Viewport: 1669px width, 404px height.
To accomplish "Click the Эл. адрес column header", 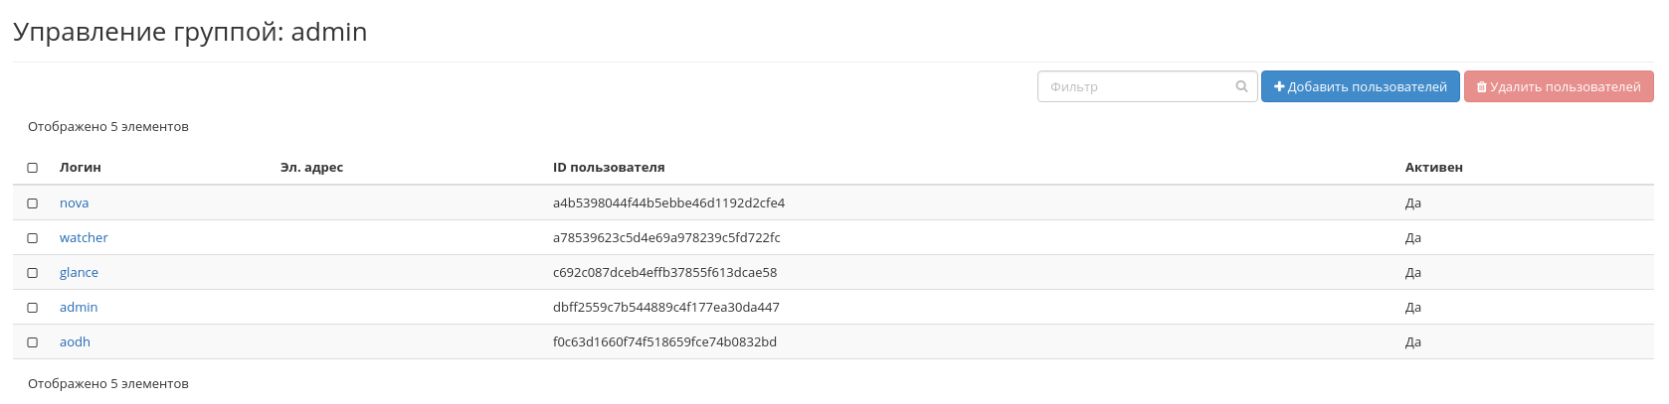I will point(311,168).
